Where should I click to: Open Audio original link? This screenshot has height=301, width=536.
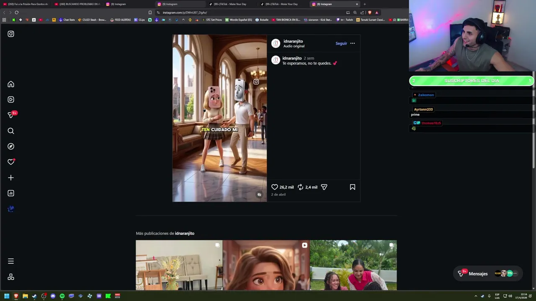(294, 46)
